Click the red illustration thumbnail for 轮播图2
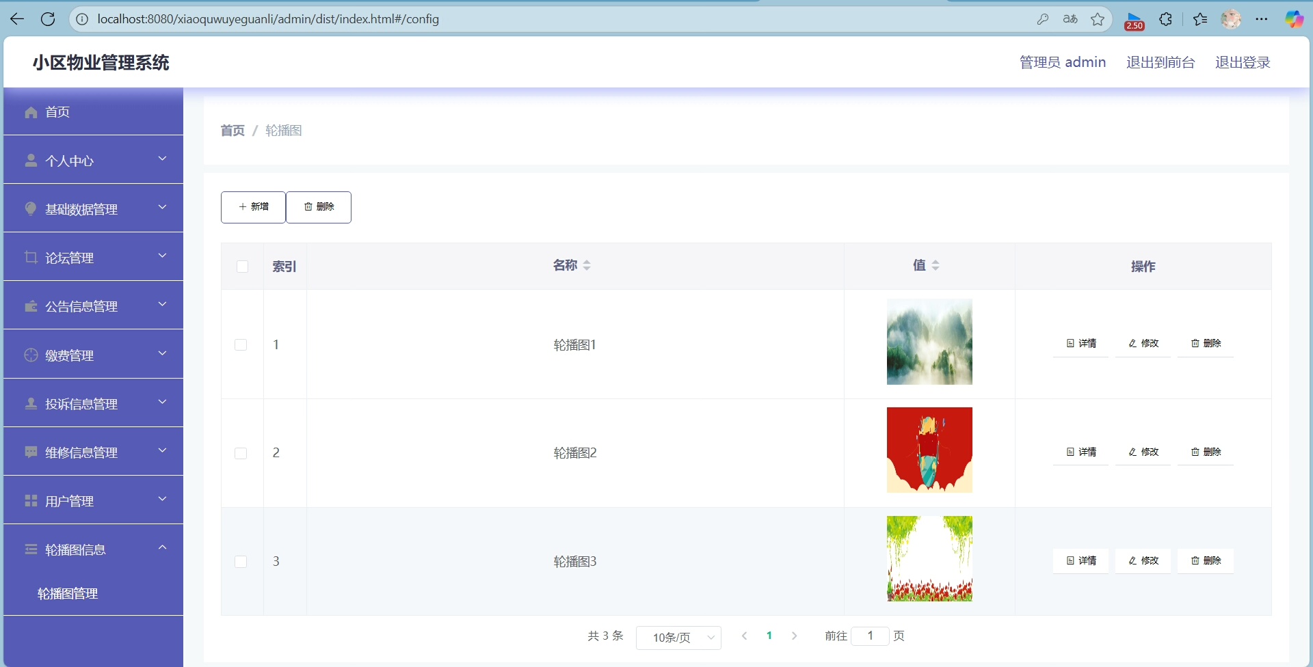 coord(929,450)
